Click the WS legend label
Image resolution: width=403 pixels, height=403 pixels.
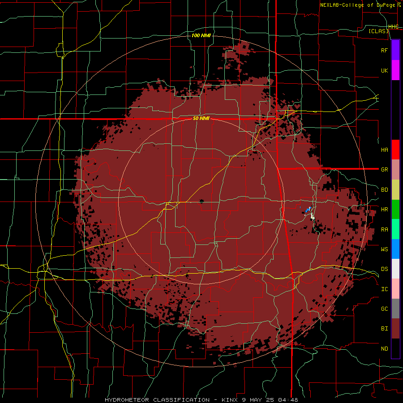tap(384, 249)
